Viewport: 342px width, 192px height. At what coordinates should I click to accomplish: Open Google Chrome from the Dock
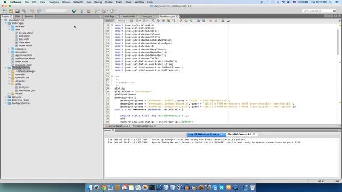coord(103,187)
